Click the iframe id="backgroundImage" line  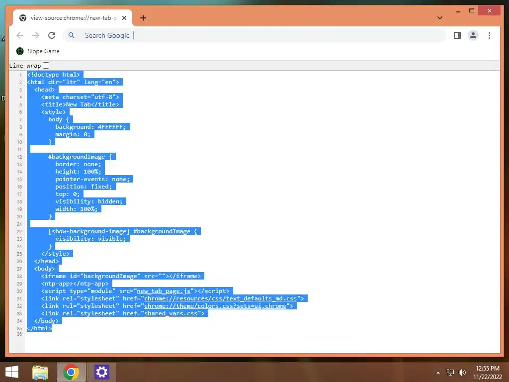tap(121, 276)
